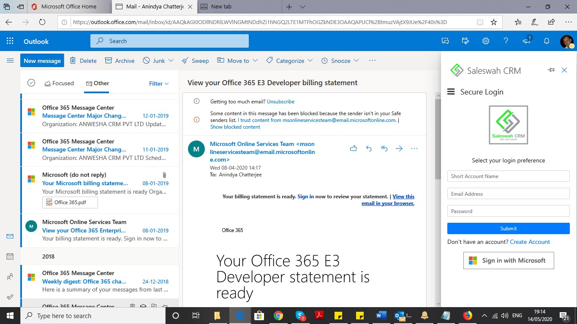Focus the Password field
The width and height of the screenshot is (577, 324).
[x=509, y=211]
